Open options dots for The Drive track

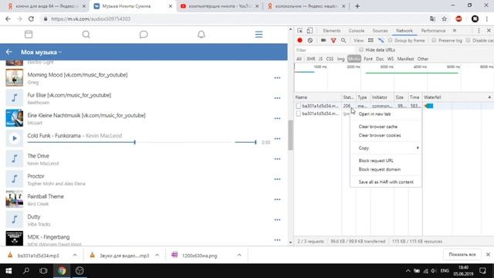coord(277,159)
